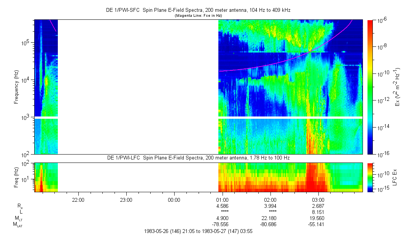Click the DE 1/PWI-SFC plot title

200,10
